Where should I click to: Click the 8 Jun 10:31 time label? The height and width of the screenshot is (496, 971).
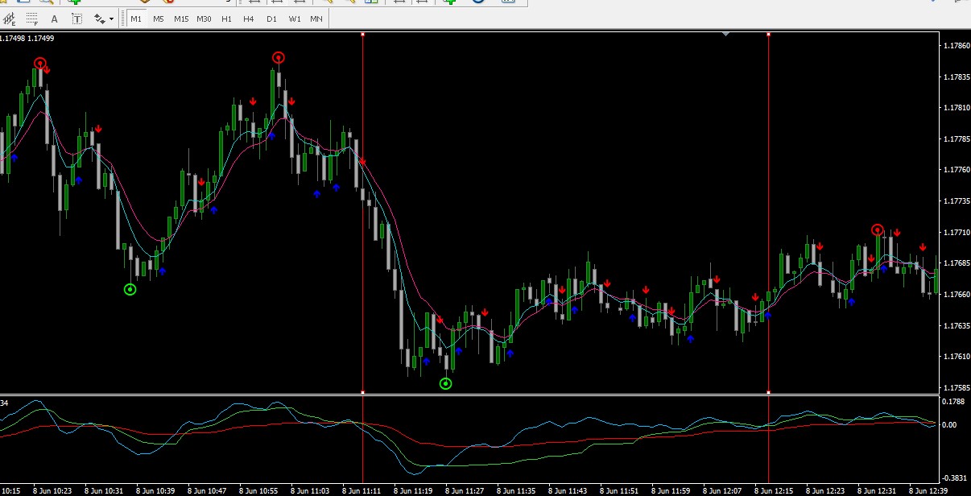[x=104, y=490]
